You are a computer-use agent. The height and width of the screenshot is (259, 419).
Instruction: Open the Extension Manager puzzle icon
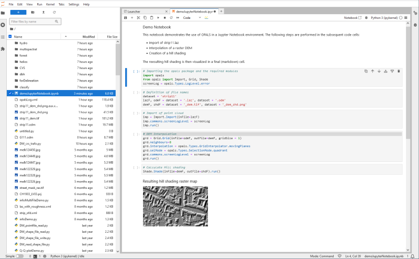click(x=3, y=48)
